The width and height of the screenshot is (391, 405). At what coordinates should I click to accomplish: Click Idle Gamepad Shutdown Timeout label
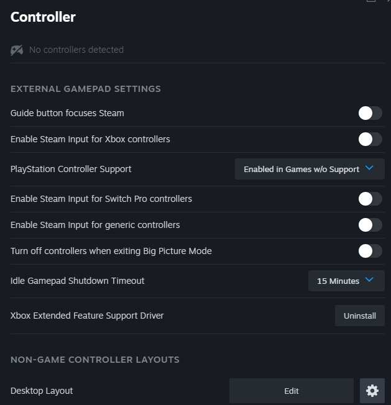(77, 281)
